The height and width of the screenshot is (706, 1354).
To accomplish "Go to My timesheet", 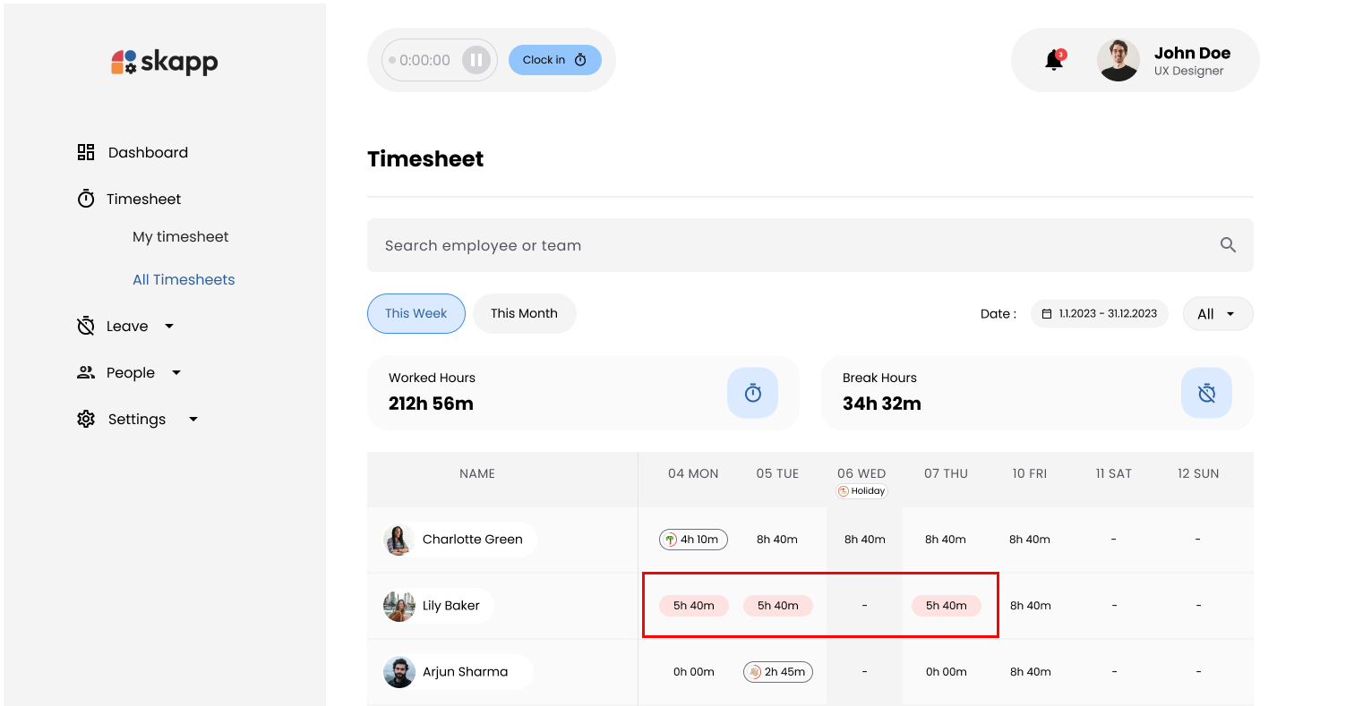I will 180,236.
